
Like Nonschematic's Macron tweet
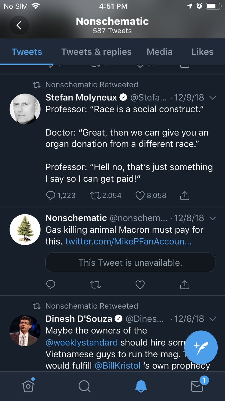(140, 285)
